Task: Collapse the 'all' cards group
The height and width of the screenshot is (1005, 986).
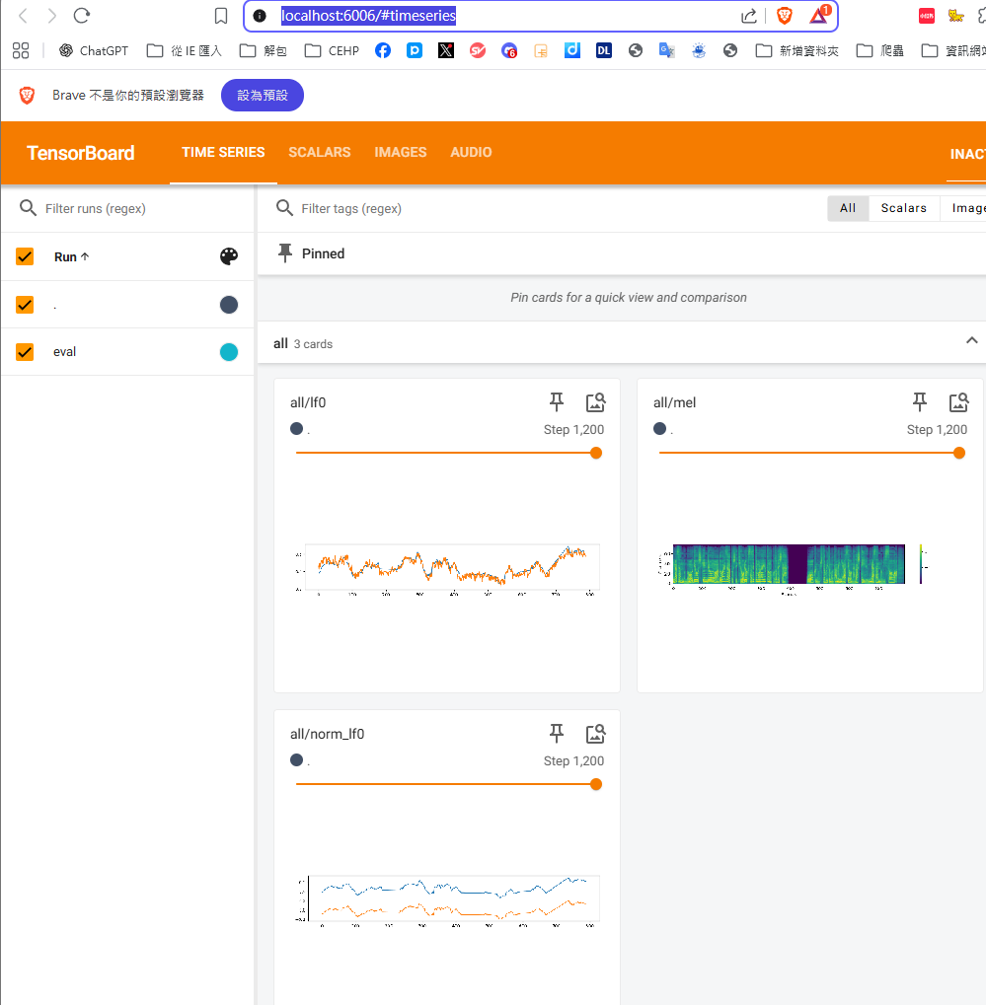Action: (x=971, y=340)
